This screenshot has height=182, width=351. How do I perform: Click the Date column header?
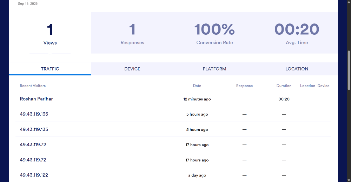point(197,86)
